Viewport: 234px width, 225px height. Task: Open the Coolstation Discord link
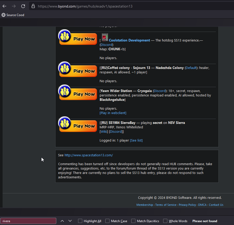coord(106,45)
